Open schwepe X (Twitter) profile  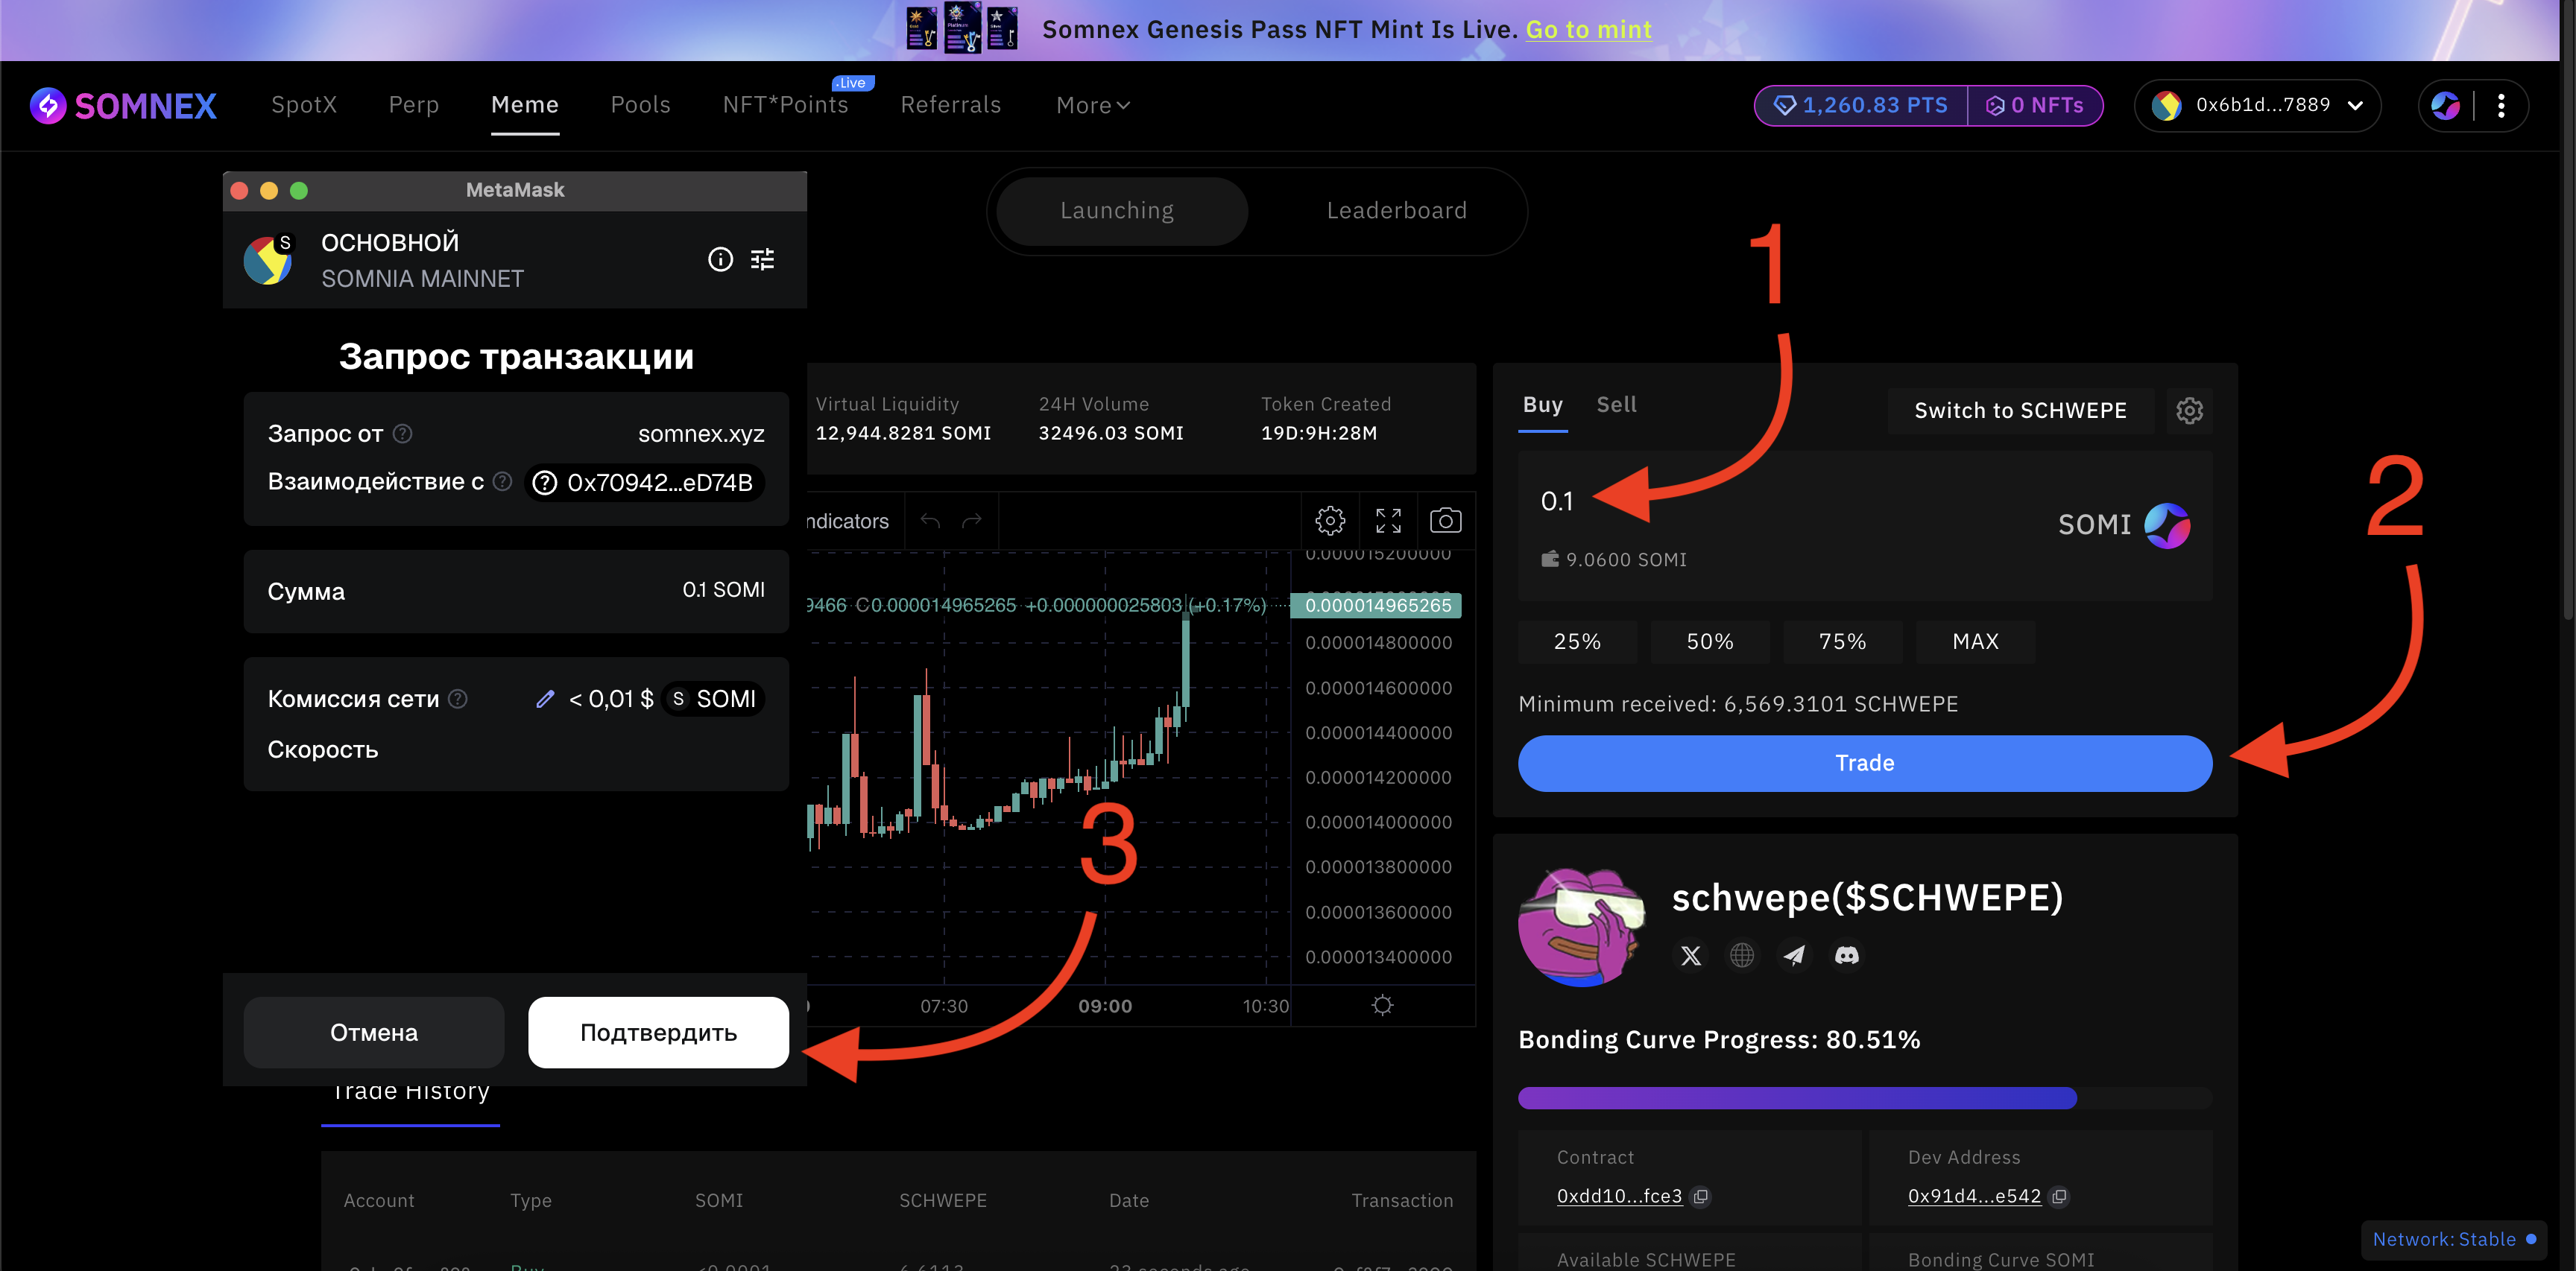[x=1691, y=957]
